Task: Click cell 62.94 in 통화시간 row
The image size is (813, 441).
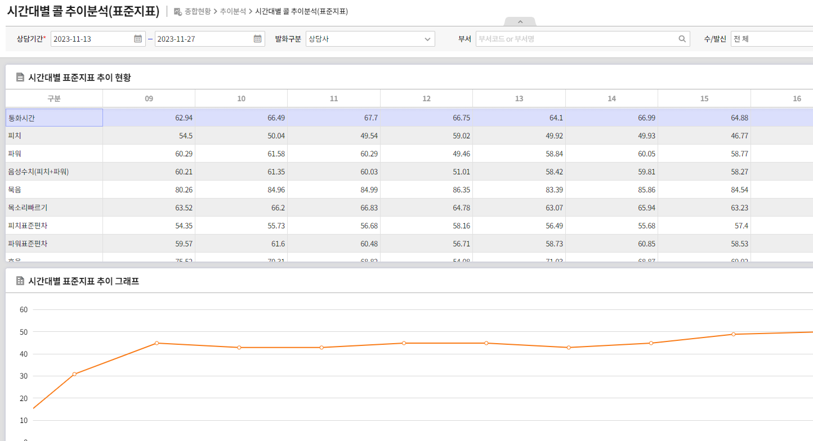Action: pos(149,118)
